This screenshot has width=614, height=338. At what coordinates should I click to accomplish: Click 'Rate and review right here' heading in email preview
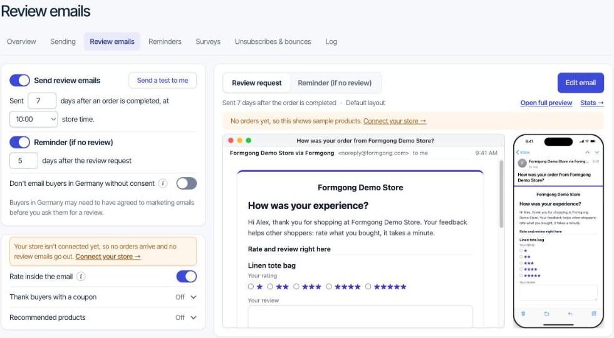pos(289,249)
